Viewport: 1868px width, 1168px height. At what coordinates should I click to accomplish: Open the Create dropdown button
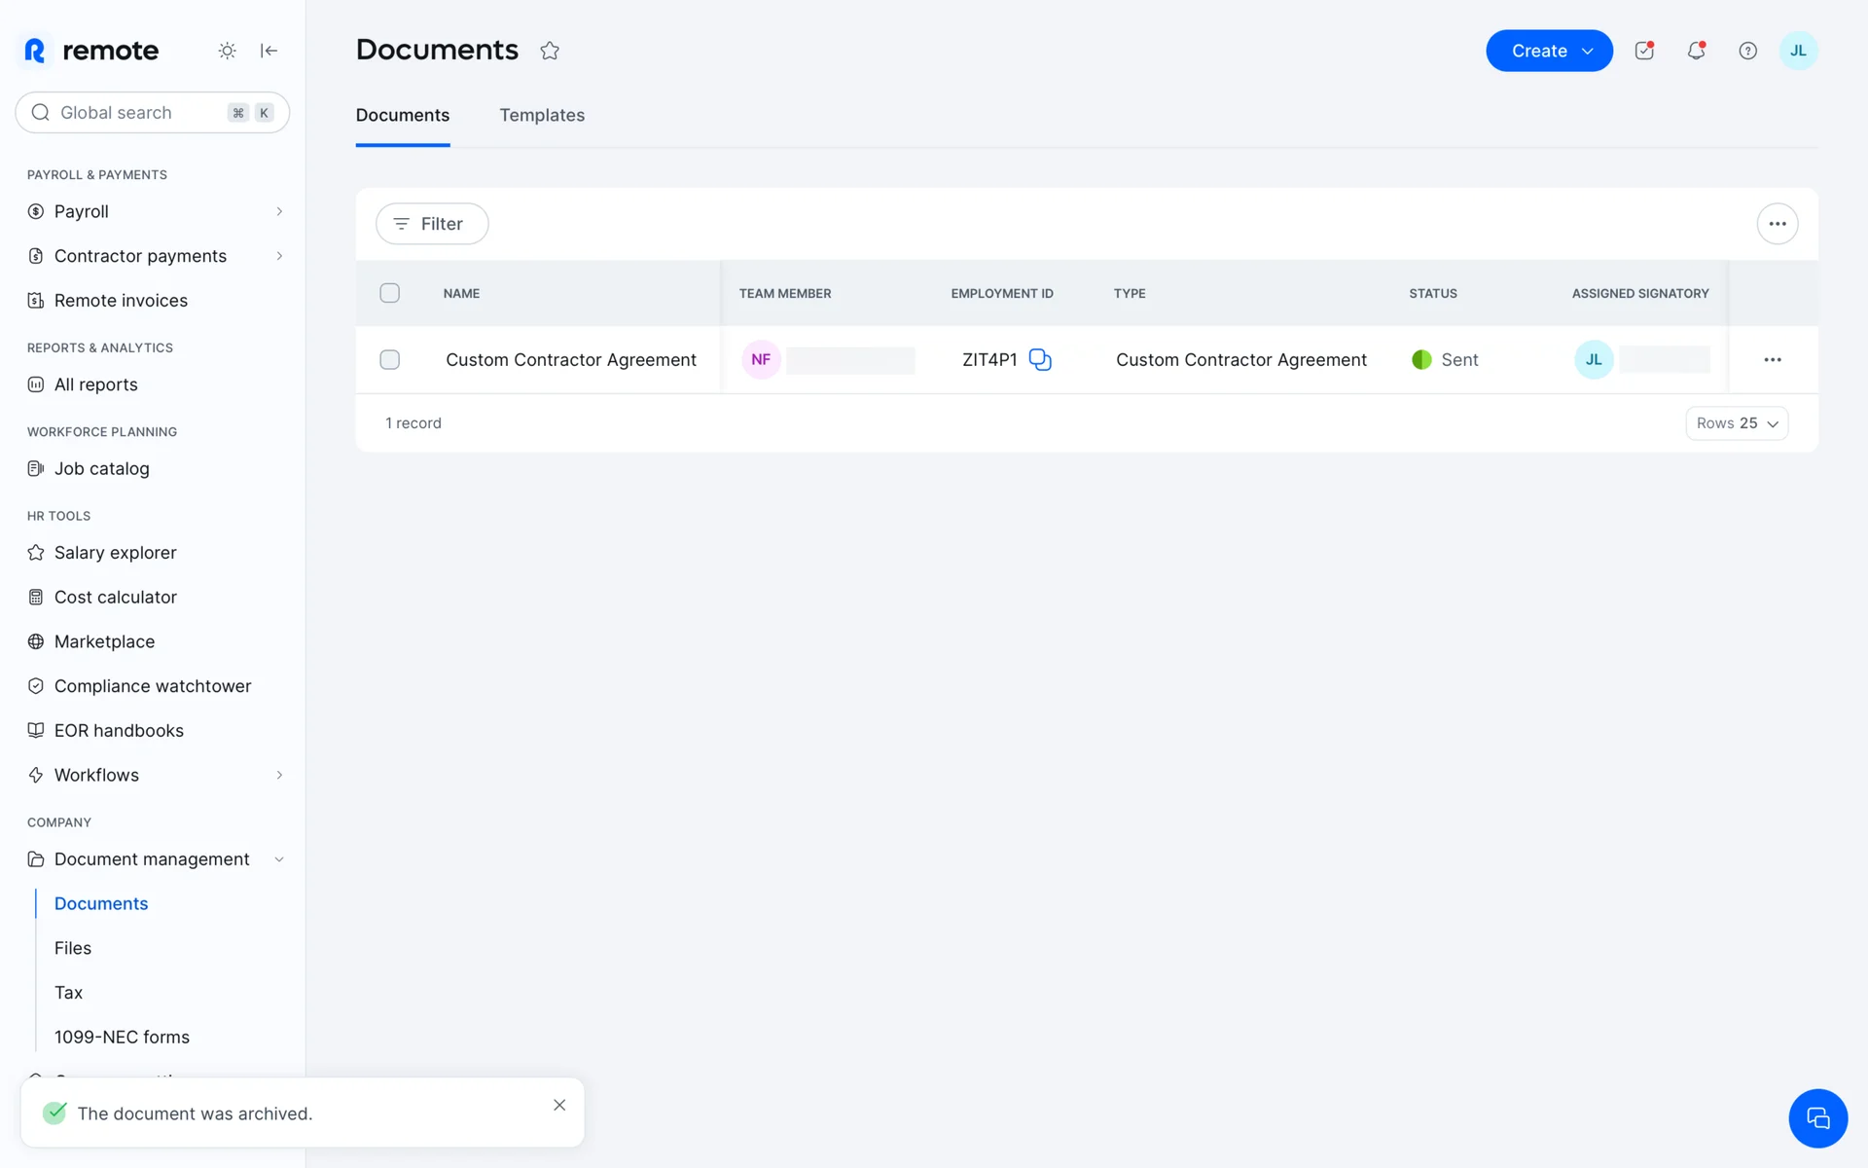1549,51
